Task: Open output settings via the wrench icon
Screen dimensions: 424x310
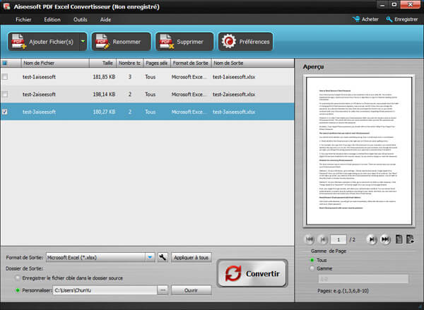Action: [x=163, y=257]
